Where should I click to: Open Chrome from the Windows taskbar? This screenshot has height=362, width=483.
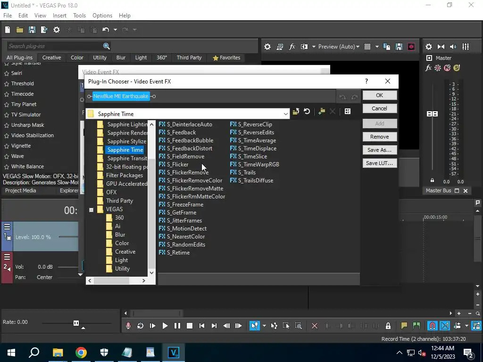(x=81, y=353)
